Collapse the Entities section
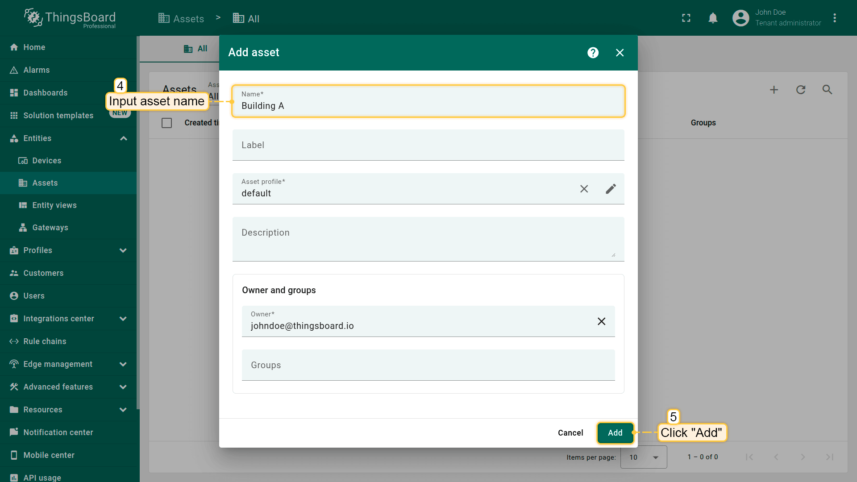857x482 pixels. coord(124,138)
